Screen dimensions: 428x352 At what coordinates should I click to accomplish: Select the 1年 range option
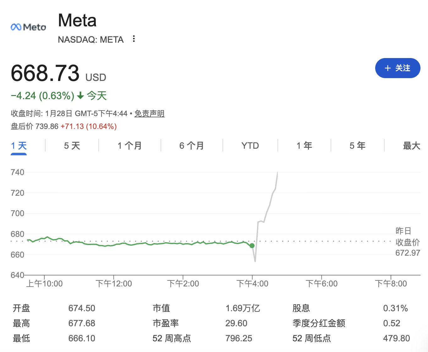[x=304, y=146]
